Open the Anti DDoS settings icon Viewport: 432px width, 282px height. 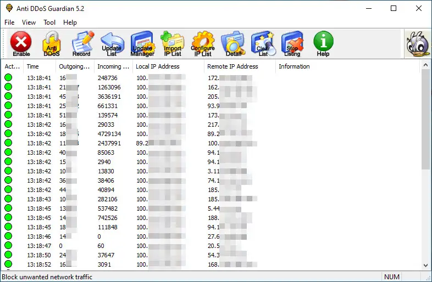coord(51,44)
